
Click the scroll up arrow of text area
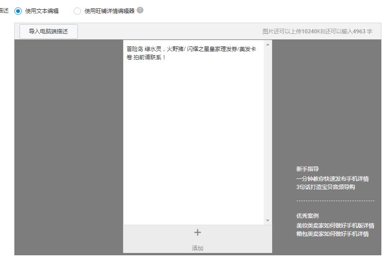pos(268,44)
